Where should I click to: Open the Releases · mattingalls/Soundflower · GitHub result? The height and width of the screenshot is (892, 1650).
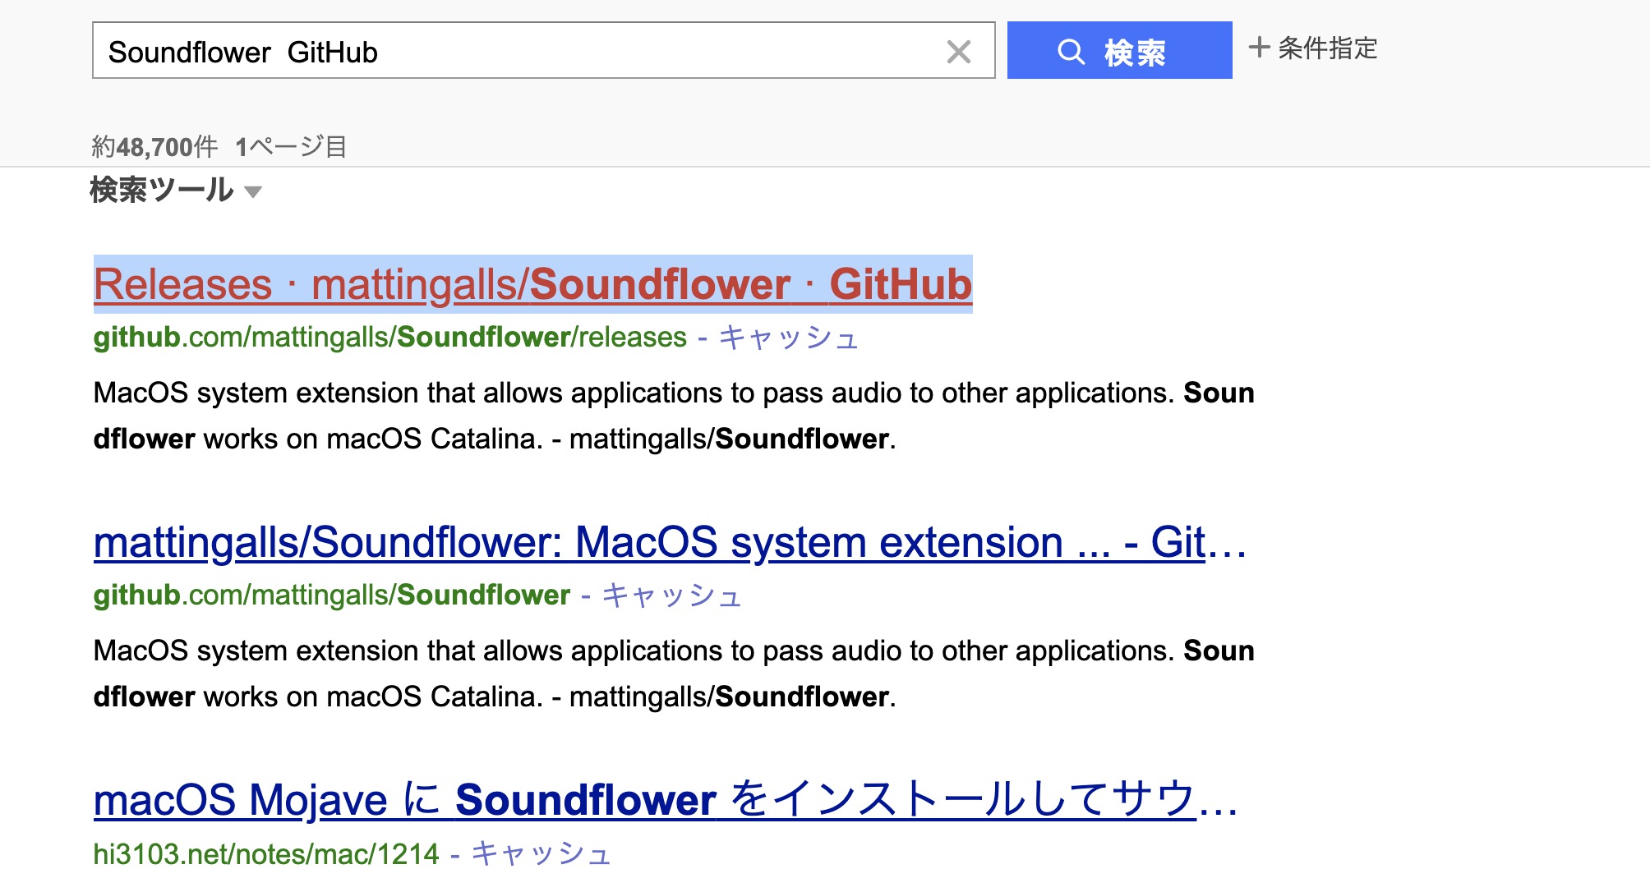[532, 284]
